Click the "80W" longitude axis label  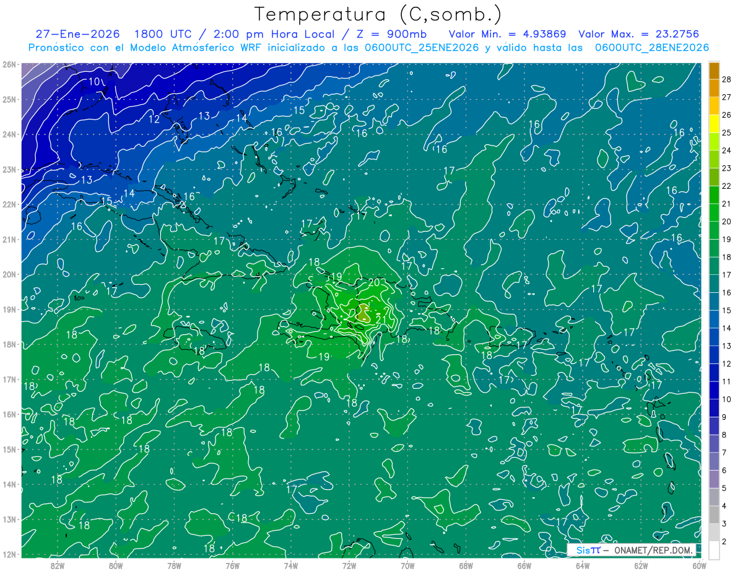tap(115, 565)
